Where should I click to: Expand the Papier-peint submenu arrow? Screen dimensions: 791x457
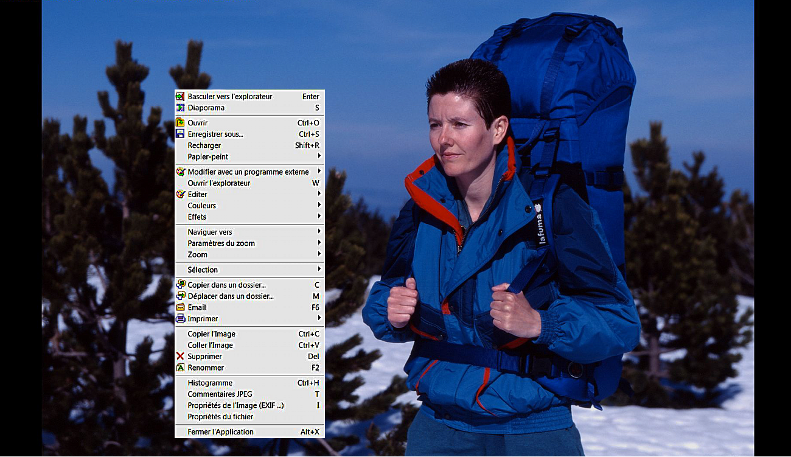[319, 156]
